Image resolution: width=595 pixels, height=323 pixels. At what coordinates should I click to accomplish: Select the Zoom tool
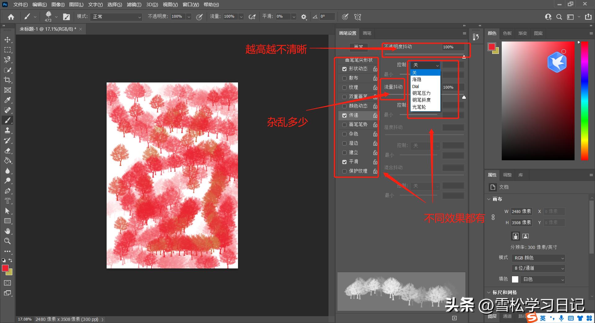(x=7, y=241)
